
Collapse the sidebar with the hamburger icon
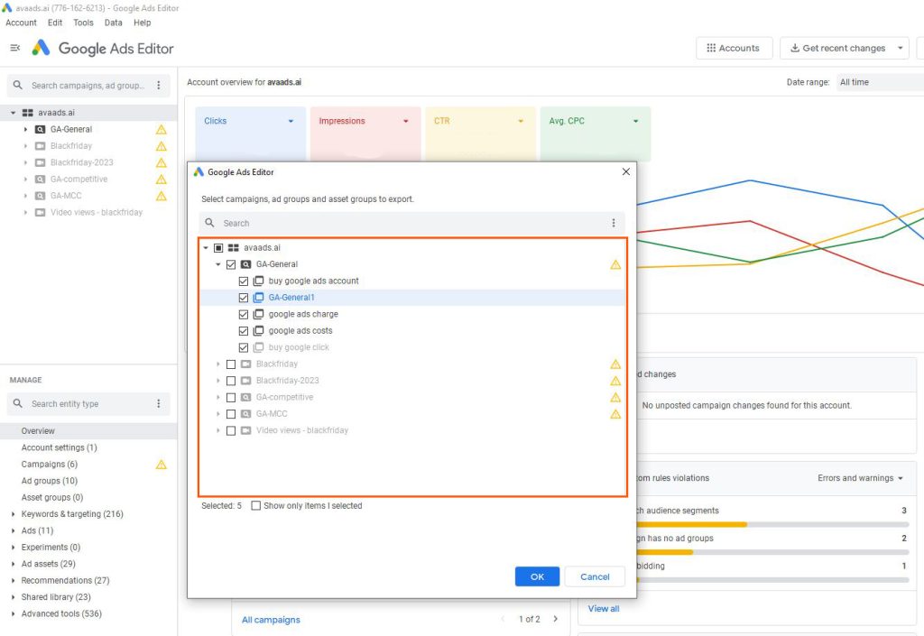tap(15, 48)
